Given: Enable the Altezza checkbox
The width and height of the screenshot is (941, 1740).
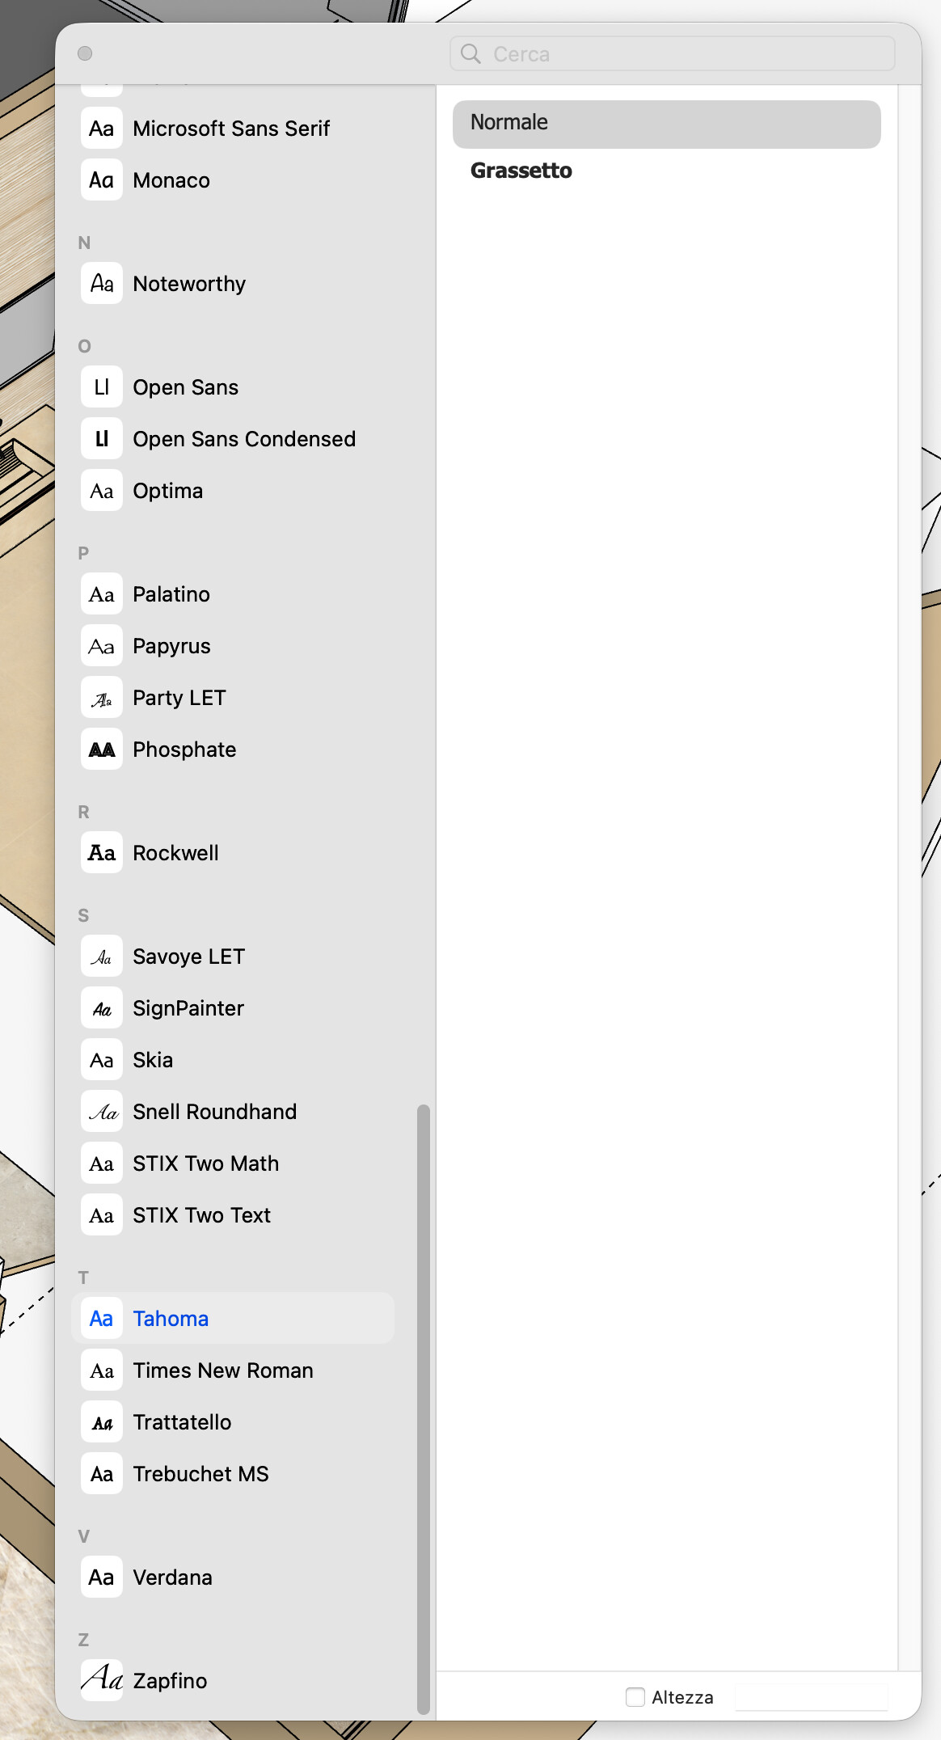Looking at the screenshot, I should point(635,1697).
